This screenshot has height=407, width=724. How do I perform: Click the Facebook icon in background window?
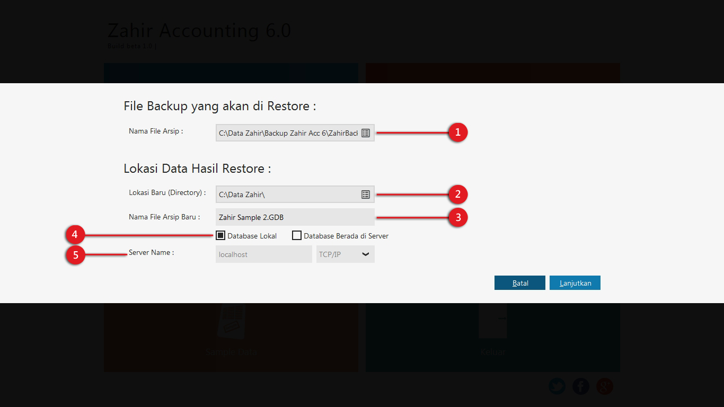(x=581, y=386)
